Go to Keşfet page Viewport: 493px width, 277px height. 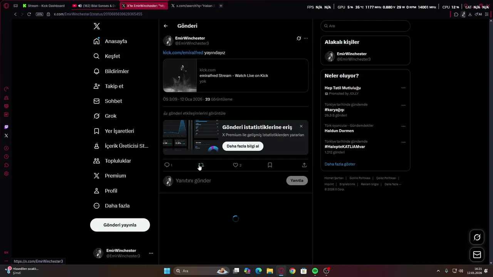tap(107, 56)
